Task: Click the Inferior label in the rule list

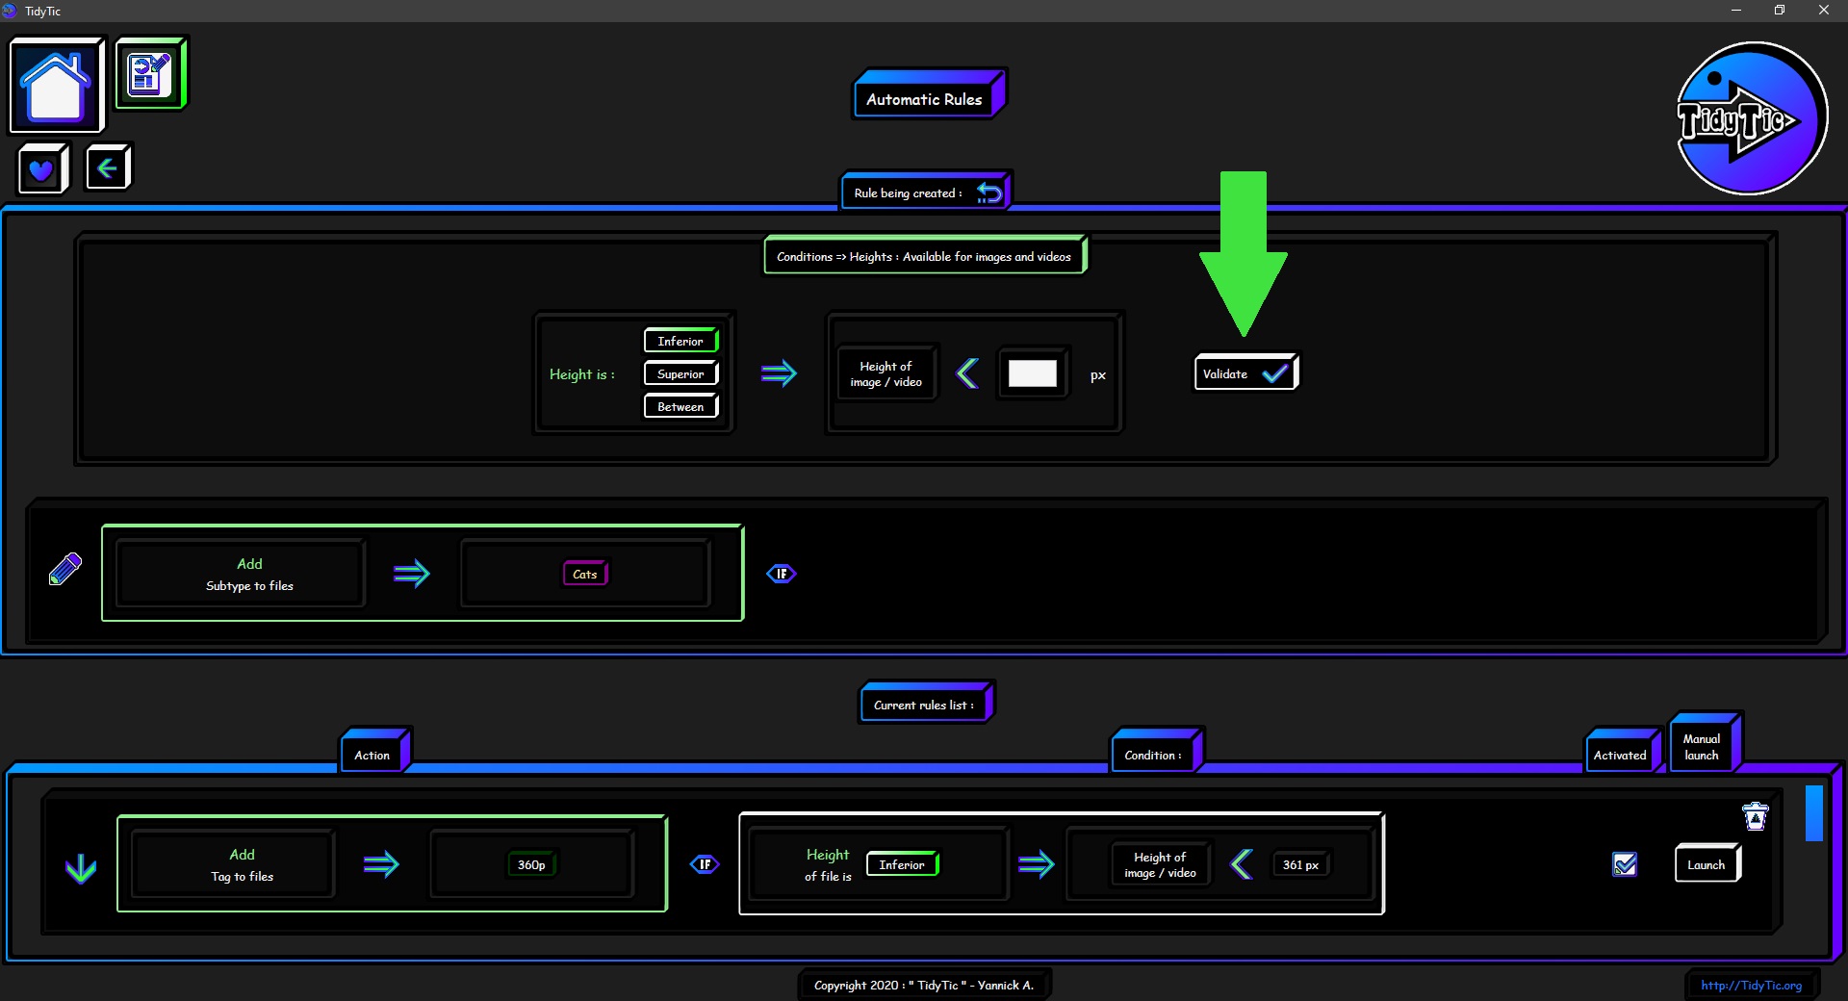Action: tap(902, 864)
